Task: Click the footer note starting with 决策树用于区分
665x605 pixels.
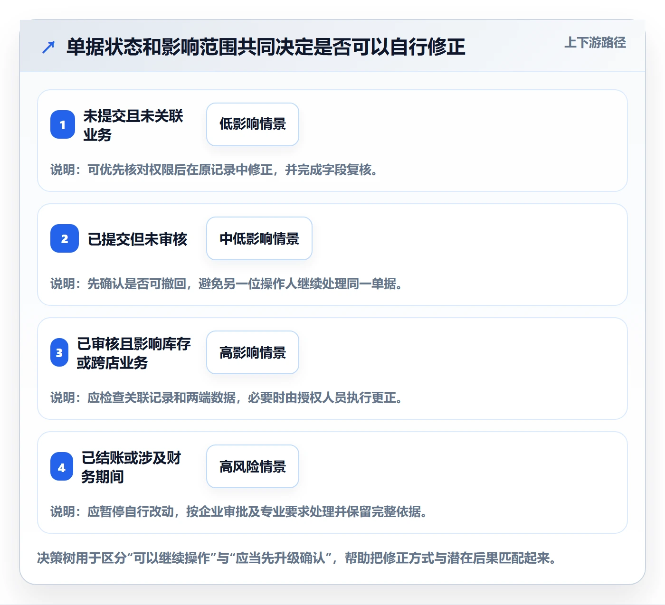Action: coord(297,558)
